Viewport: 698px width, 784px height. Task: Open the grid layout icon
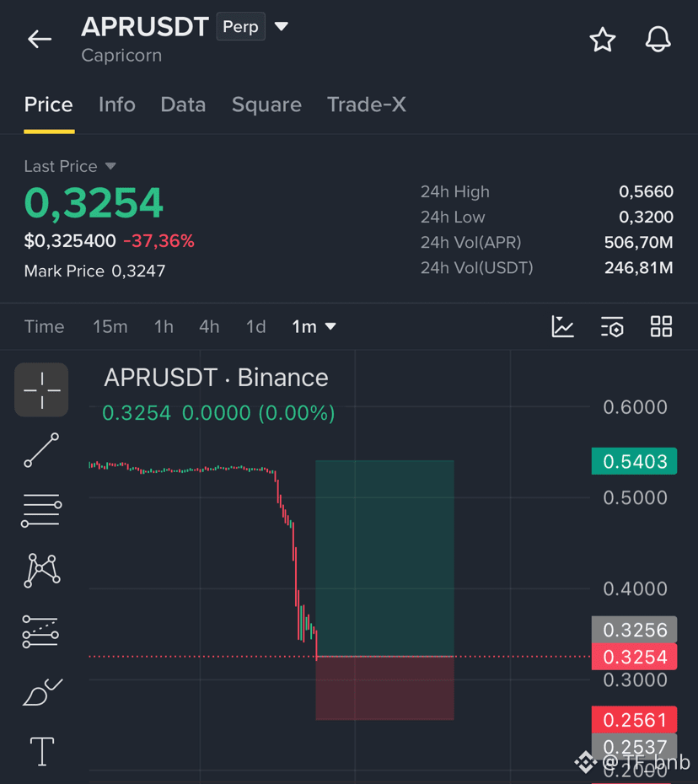pyautogui.click(x=661, y=326)
